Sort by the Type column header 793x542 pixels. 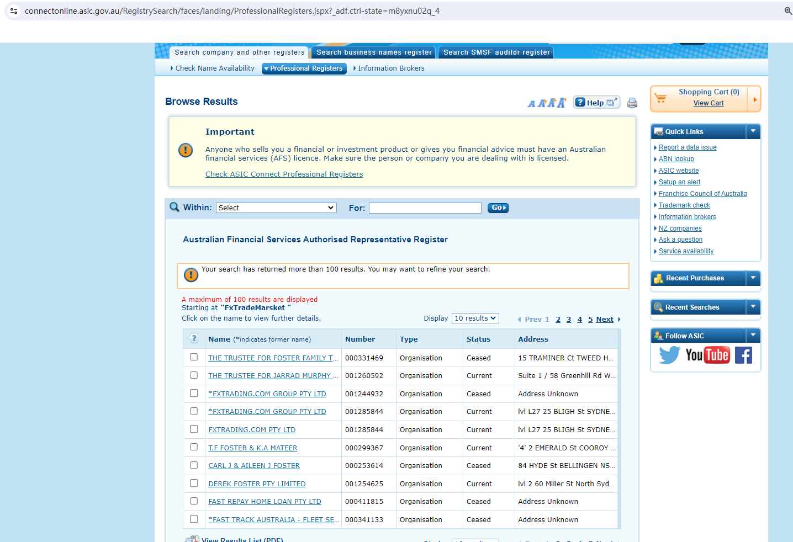coord(409,339)
